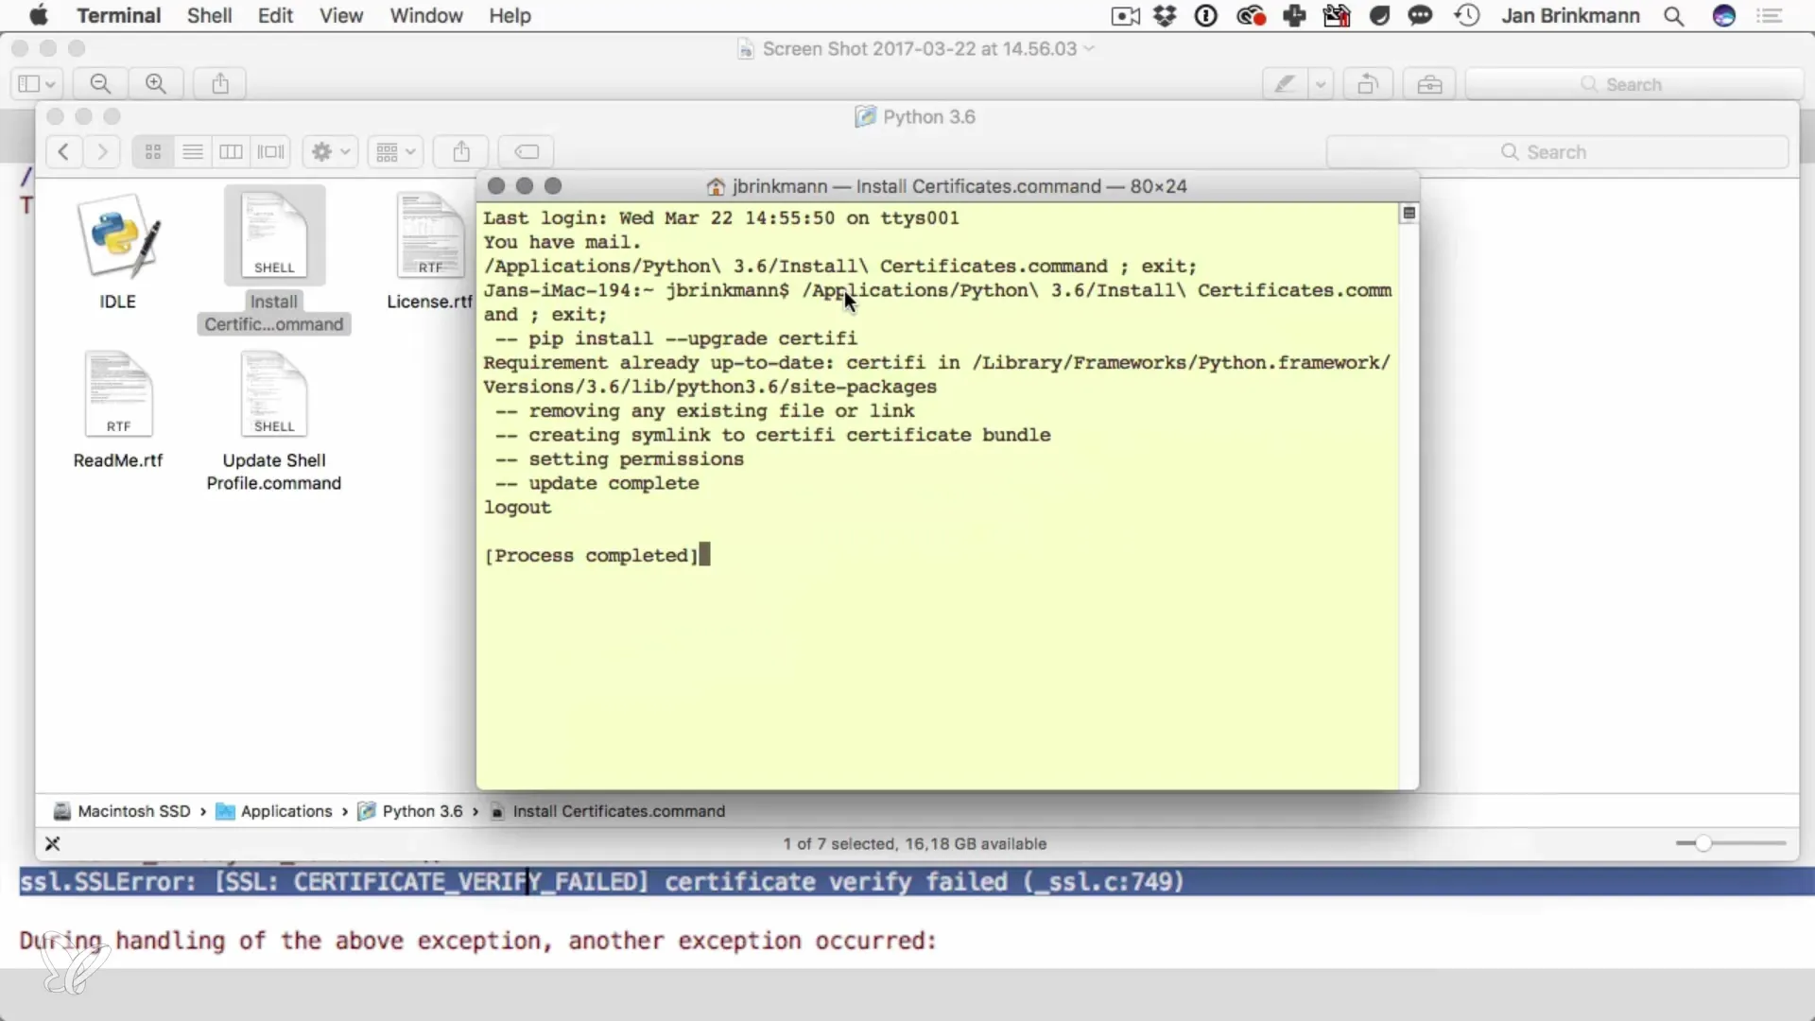The height and width of the screenshot is (1021, 1815).
Task: Click the Dropbox menu bar icon
Action: (x=1165, y=15)
